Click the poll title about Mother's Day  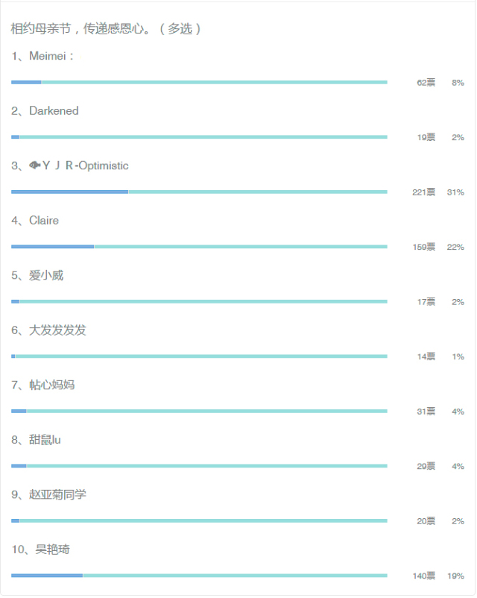106,28
